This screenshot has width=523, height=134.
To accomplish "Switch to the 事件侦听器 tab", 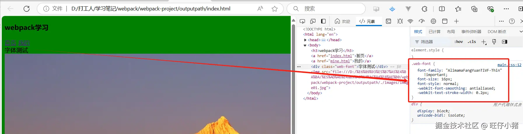I will (x=471, y=32).
